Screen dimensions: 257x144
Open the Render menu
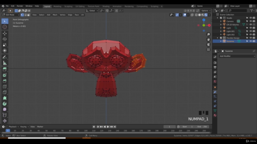coord(20,6)
